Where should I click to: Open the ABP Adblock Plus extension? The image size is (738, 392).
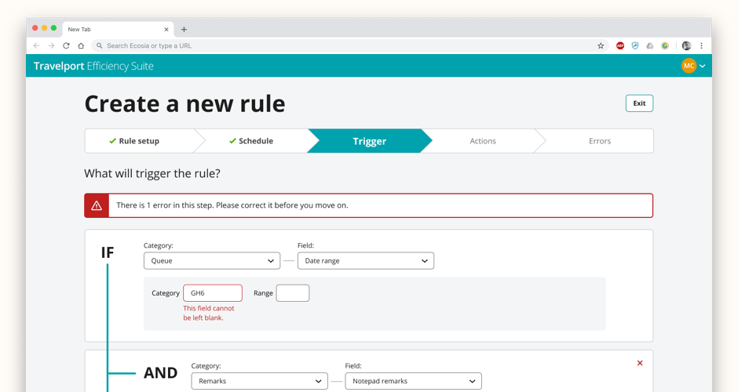(x=620, y=46)
